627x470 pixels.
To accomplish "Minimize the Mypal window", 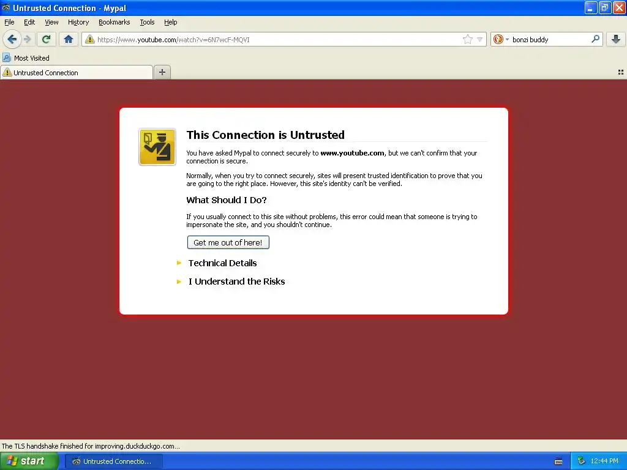I will (x=591, y=7).
